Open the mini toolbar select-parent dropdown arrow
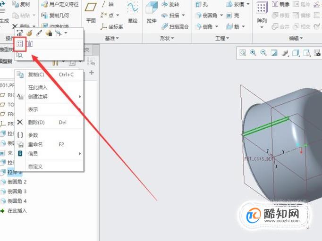322x241 pixels. (x=66, y=33)
